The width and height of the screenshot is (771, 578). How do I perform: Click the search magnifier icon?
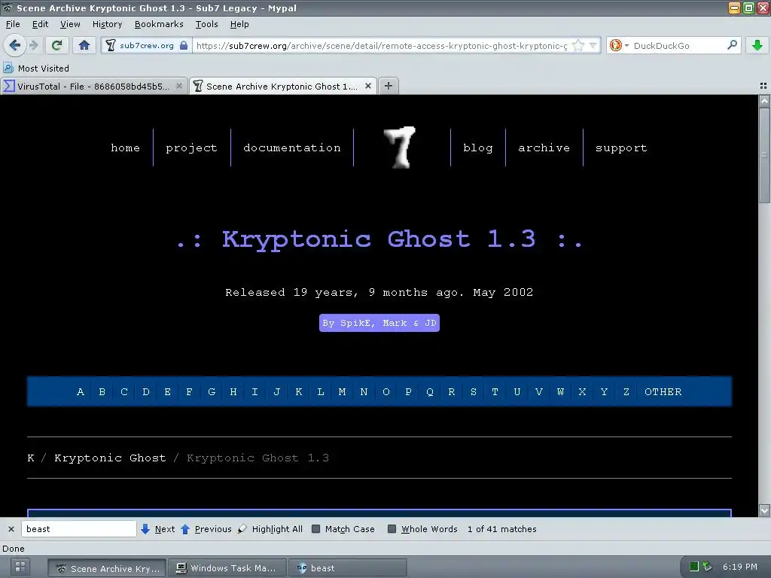tap(732, 45)
